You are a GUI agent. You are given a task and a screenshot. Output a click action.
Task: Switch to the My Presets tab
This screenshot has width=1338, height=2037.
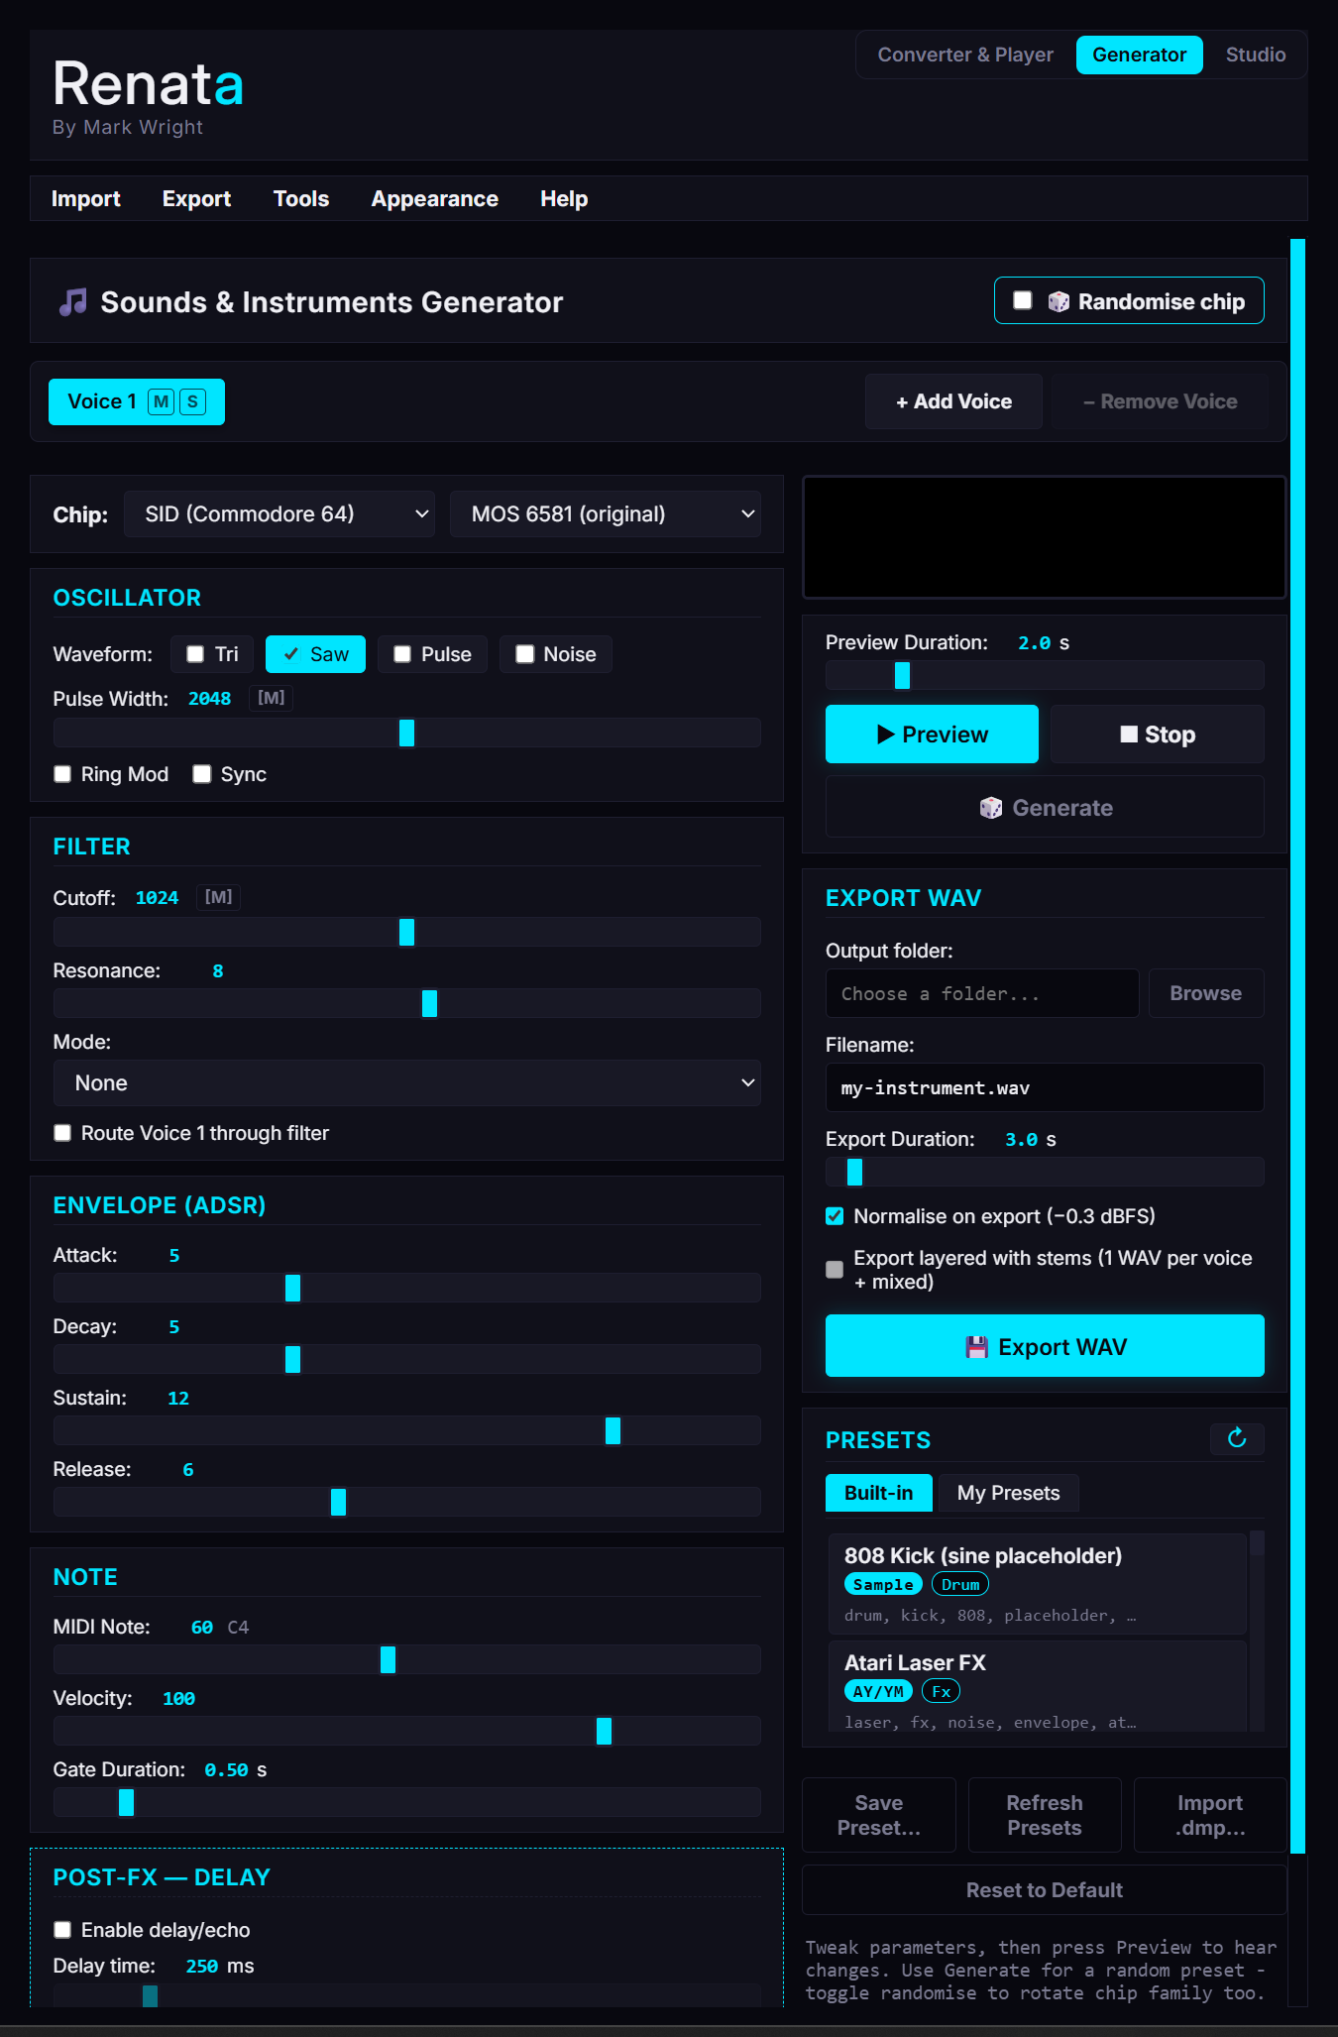coord(1008,1493)
